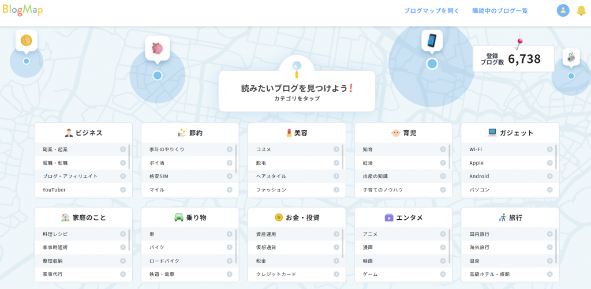Click the Bitcoin coin map pin
The image size is (591, 289).
26,40
